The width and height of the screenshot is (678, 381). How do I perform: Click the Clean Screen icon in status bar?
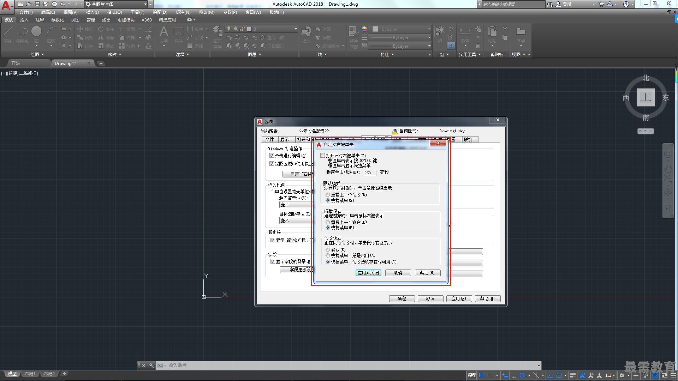[665, 375]
